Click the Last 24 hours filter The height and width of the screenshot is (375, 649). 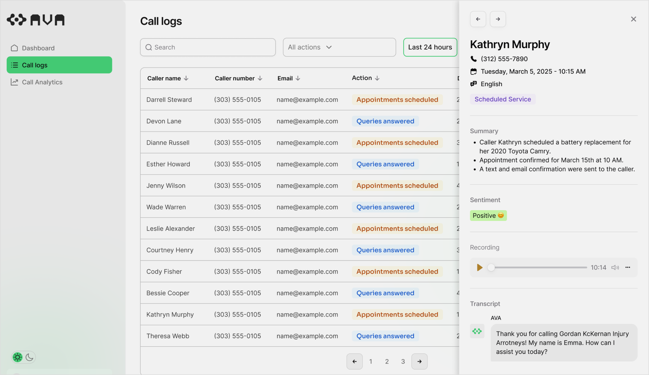click(x=430, y=47)
